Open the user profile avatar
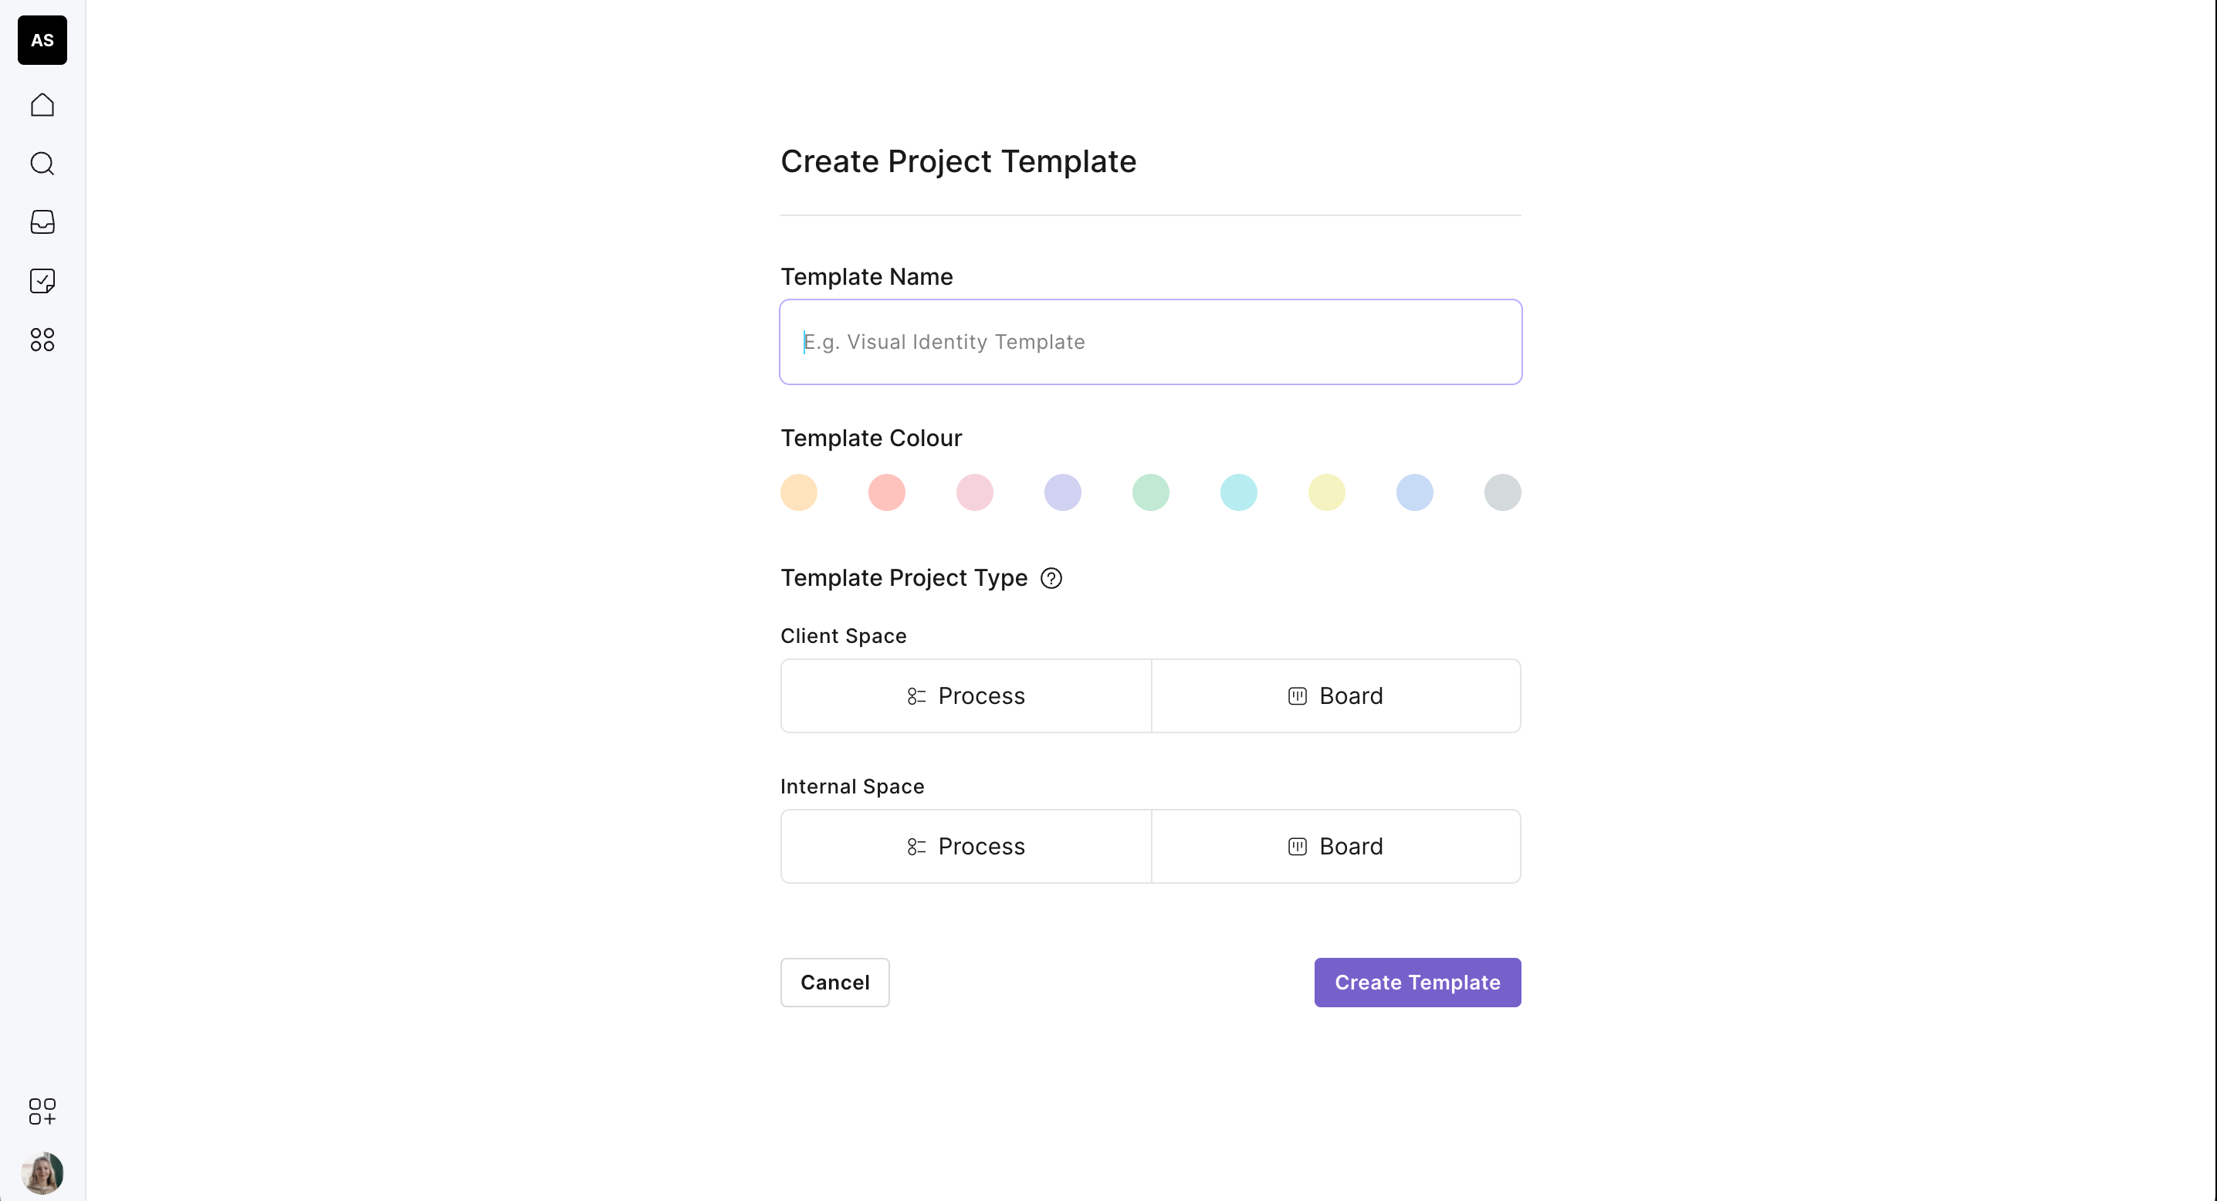The width and height of the screenshot is (2217, 1201). click(x=42, y=1172)
